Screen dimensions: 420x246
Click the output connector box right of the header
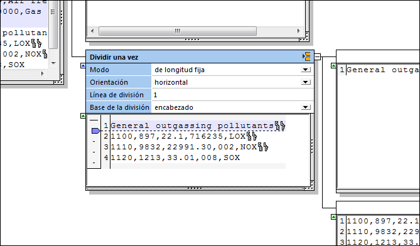tap(318, 56)
